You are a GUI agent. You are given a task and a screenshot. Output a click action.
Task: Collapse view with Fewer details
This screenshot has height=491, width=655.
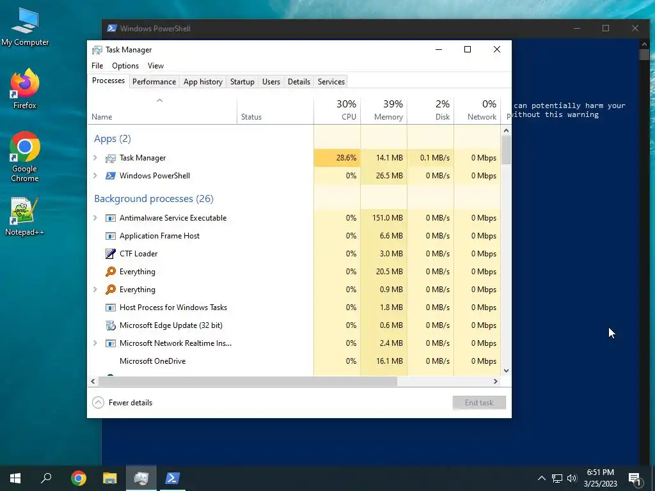point(122,403)
